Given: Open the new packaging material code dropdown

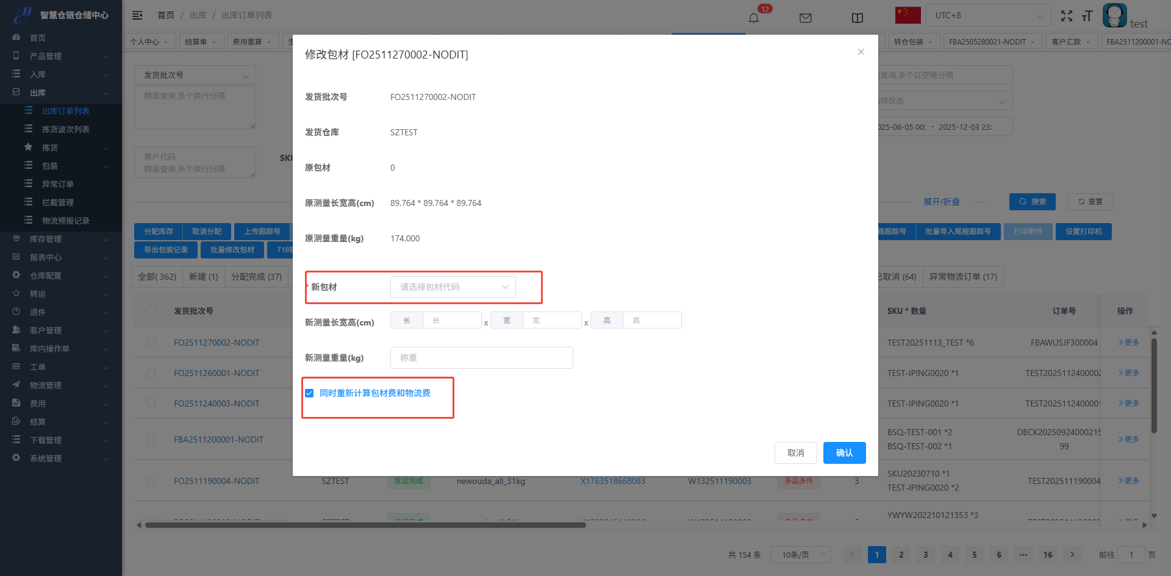Looking at the screenshot, I should coord(453,287).
